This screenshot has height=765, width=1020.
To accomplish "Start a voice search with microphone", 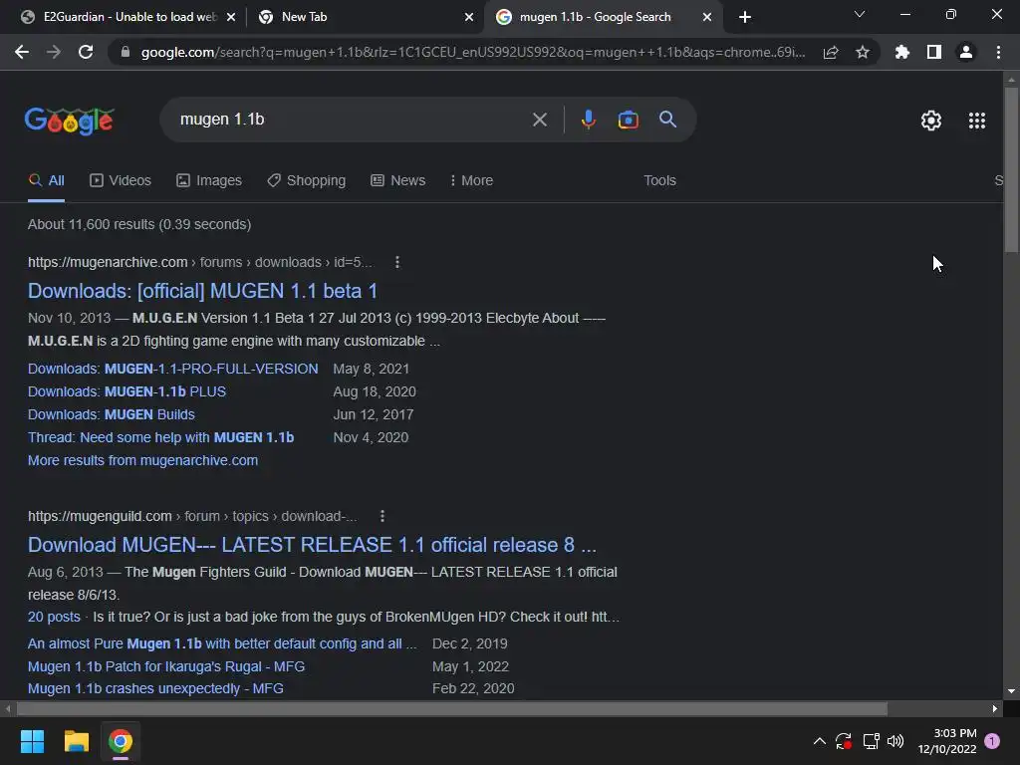I will pos(588,120).
